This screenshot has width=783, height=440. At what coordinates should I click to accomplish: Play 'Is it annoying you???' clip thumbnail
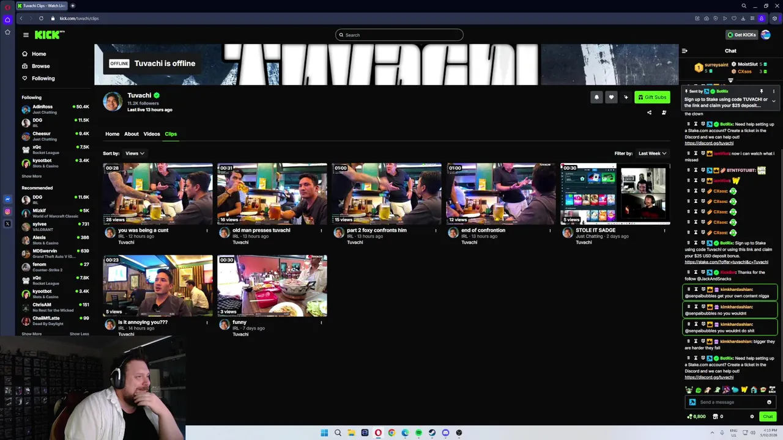click(x=158, y=285)
